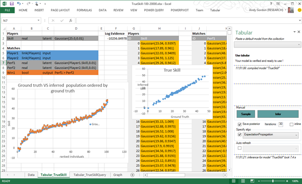Viewport: 302px width, 184px height.
Task: Adjust the zoom slider in status bar
Action: [x=273, y=181]
